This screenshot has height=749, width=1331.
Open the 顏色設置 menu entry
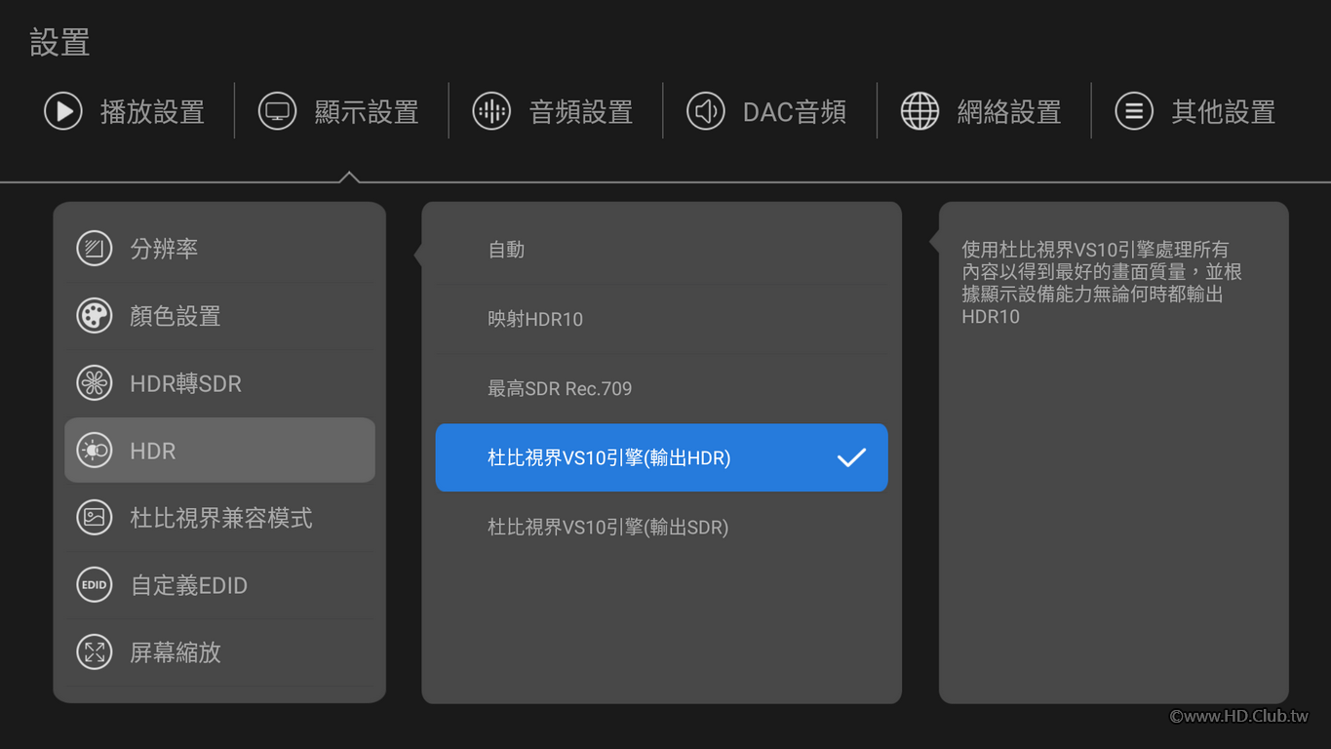(x=219, y=316)
